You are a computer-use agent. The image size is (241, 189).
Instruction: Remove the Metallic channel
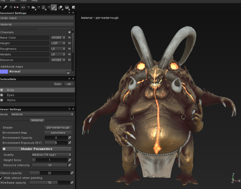click(69, 54)
